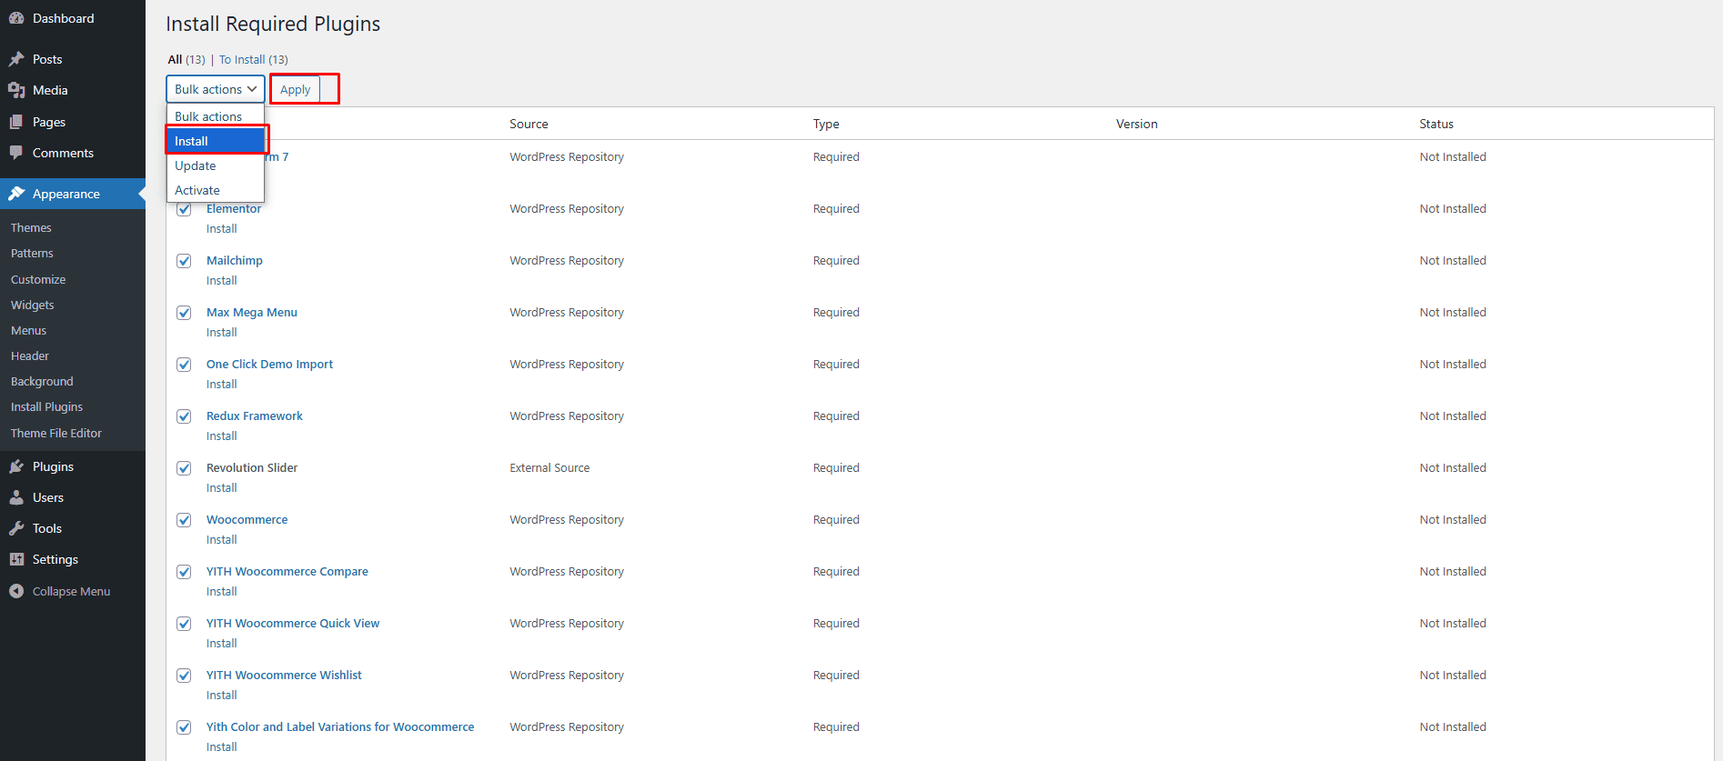
Task: Choose Update from the bulk actions list
Action: click(216, 165)
